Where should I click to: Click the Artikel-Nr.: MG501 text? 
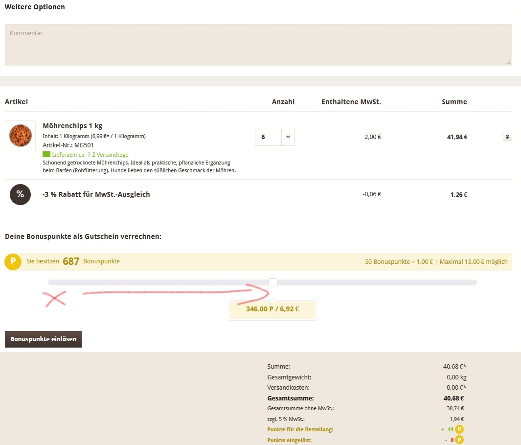click(68, 145)
